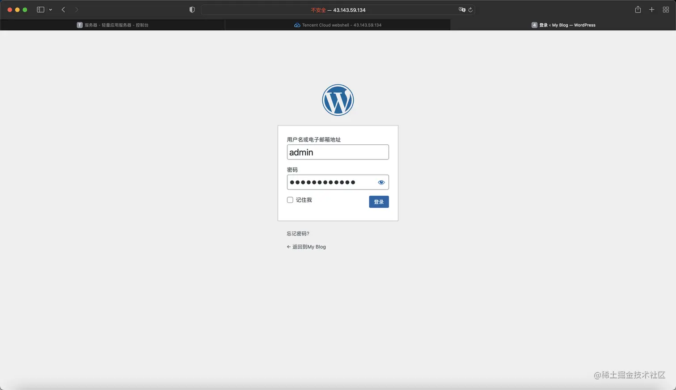Go forward with the forward arrow
676x390 pixels.
(76, 10)
